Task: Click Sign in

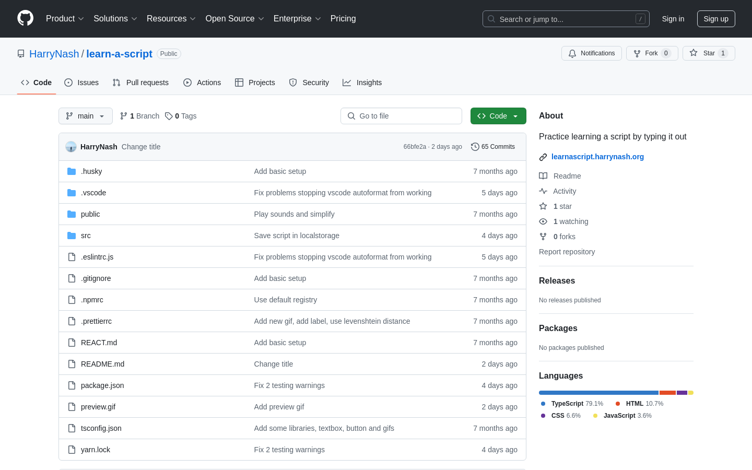Action: (x=673, y=19)
